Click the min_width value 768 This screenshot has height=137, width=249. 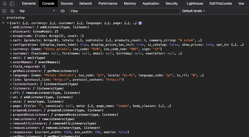click(x=97, y=132)
